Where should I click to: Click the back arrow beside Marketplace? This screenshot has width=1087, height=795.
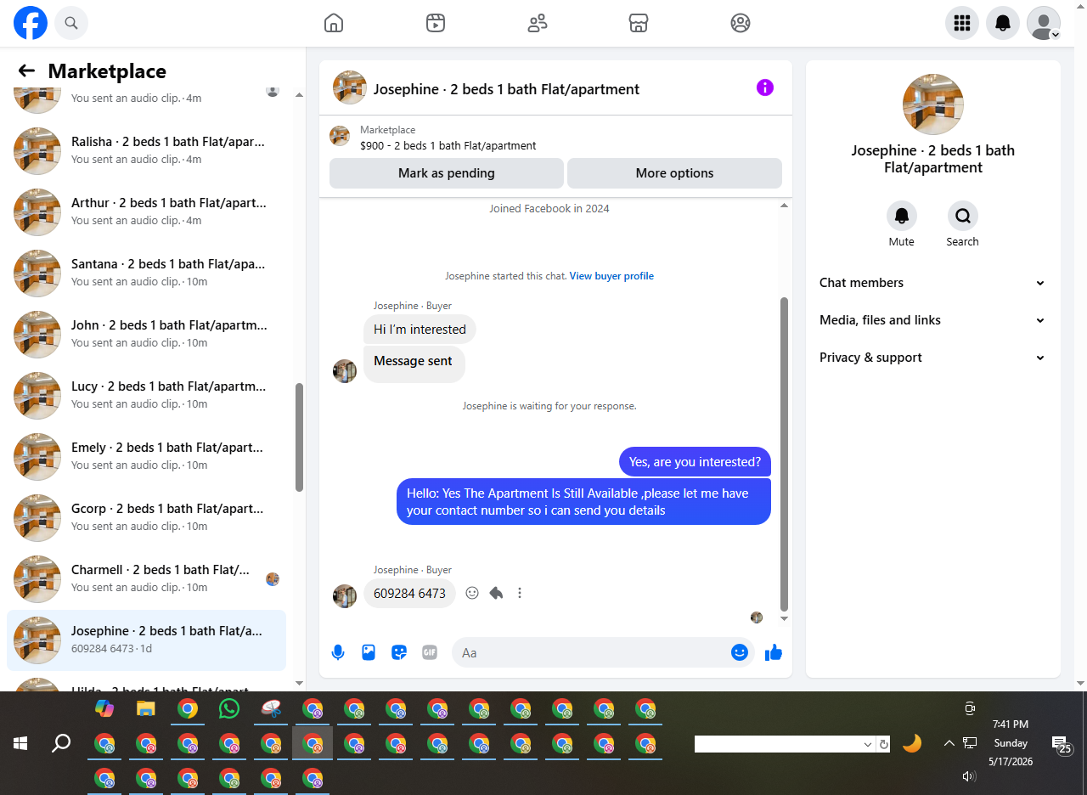26,70
